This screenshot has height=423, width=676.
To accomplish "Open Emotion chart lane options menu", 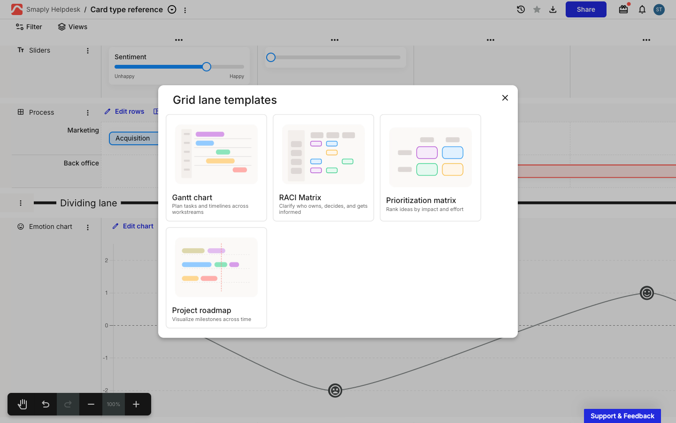I will coord(88,227).
